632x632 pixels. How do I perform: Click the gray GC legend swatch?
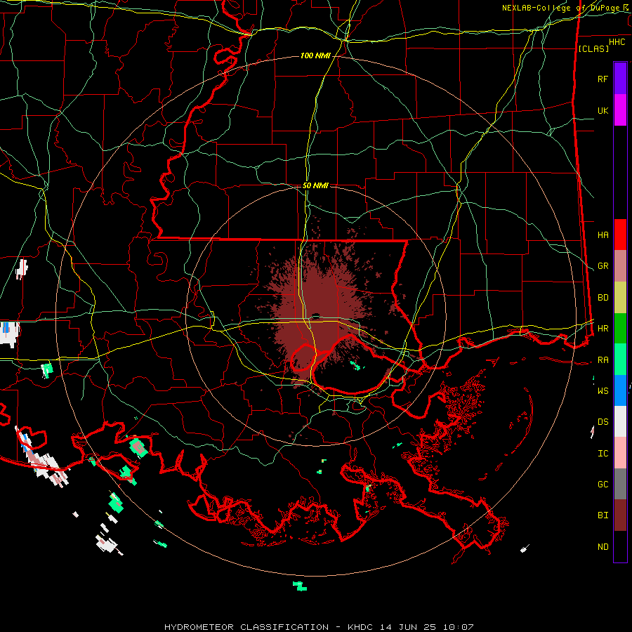(x=620, y=484)
